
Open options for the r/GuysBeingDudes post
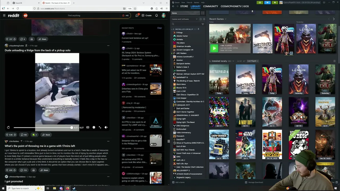pyautogui.click(x=108, y=46)
